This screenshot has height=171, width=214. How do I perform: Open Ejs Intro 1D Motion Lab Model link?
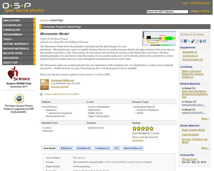[x=195, y=141]
